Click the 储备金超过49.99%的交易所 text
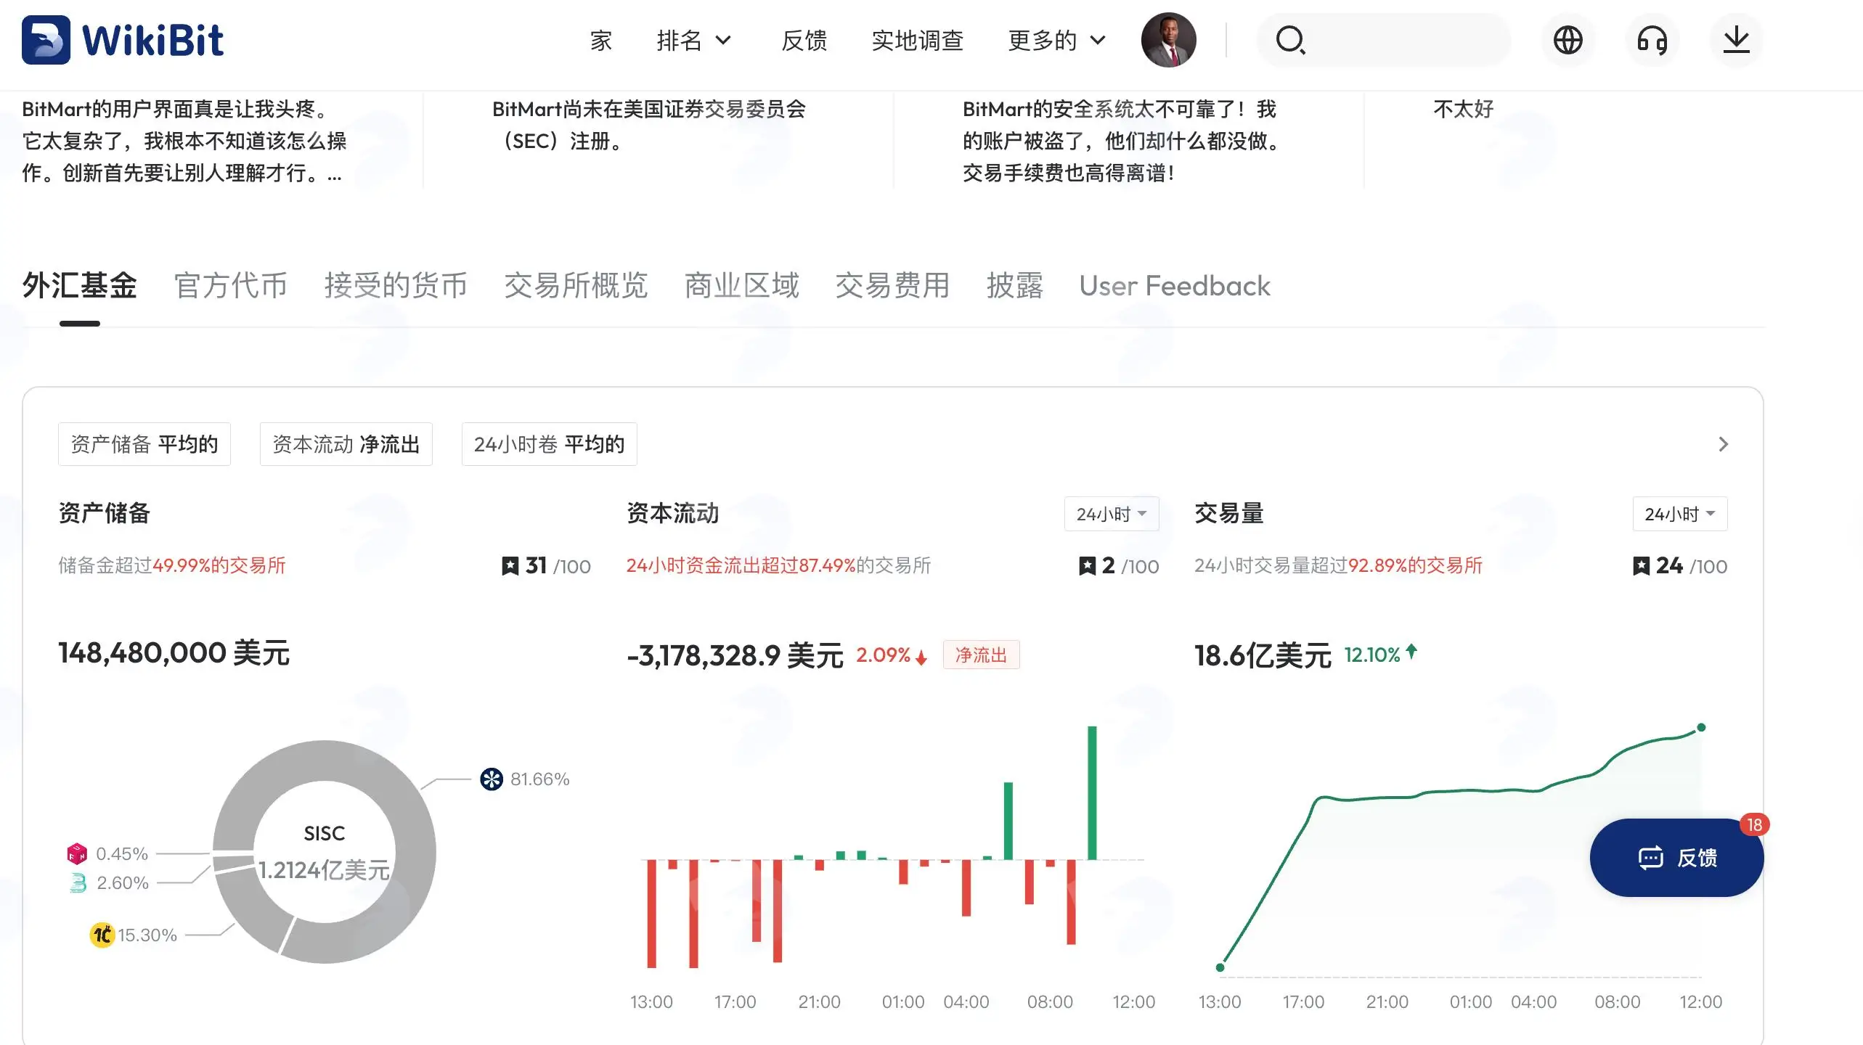This screenshot has width=1863, height=1045. click(x=172, y=566)
